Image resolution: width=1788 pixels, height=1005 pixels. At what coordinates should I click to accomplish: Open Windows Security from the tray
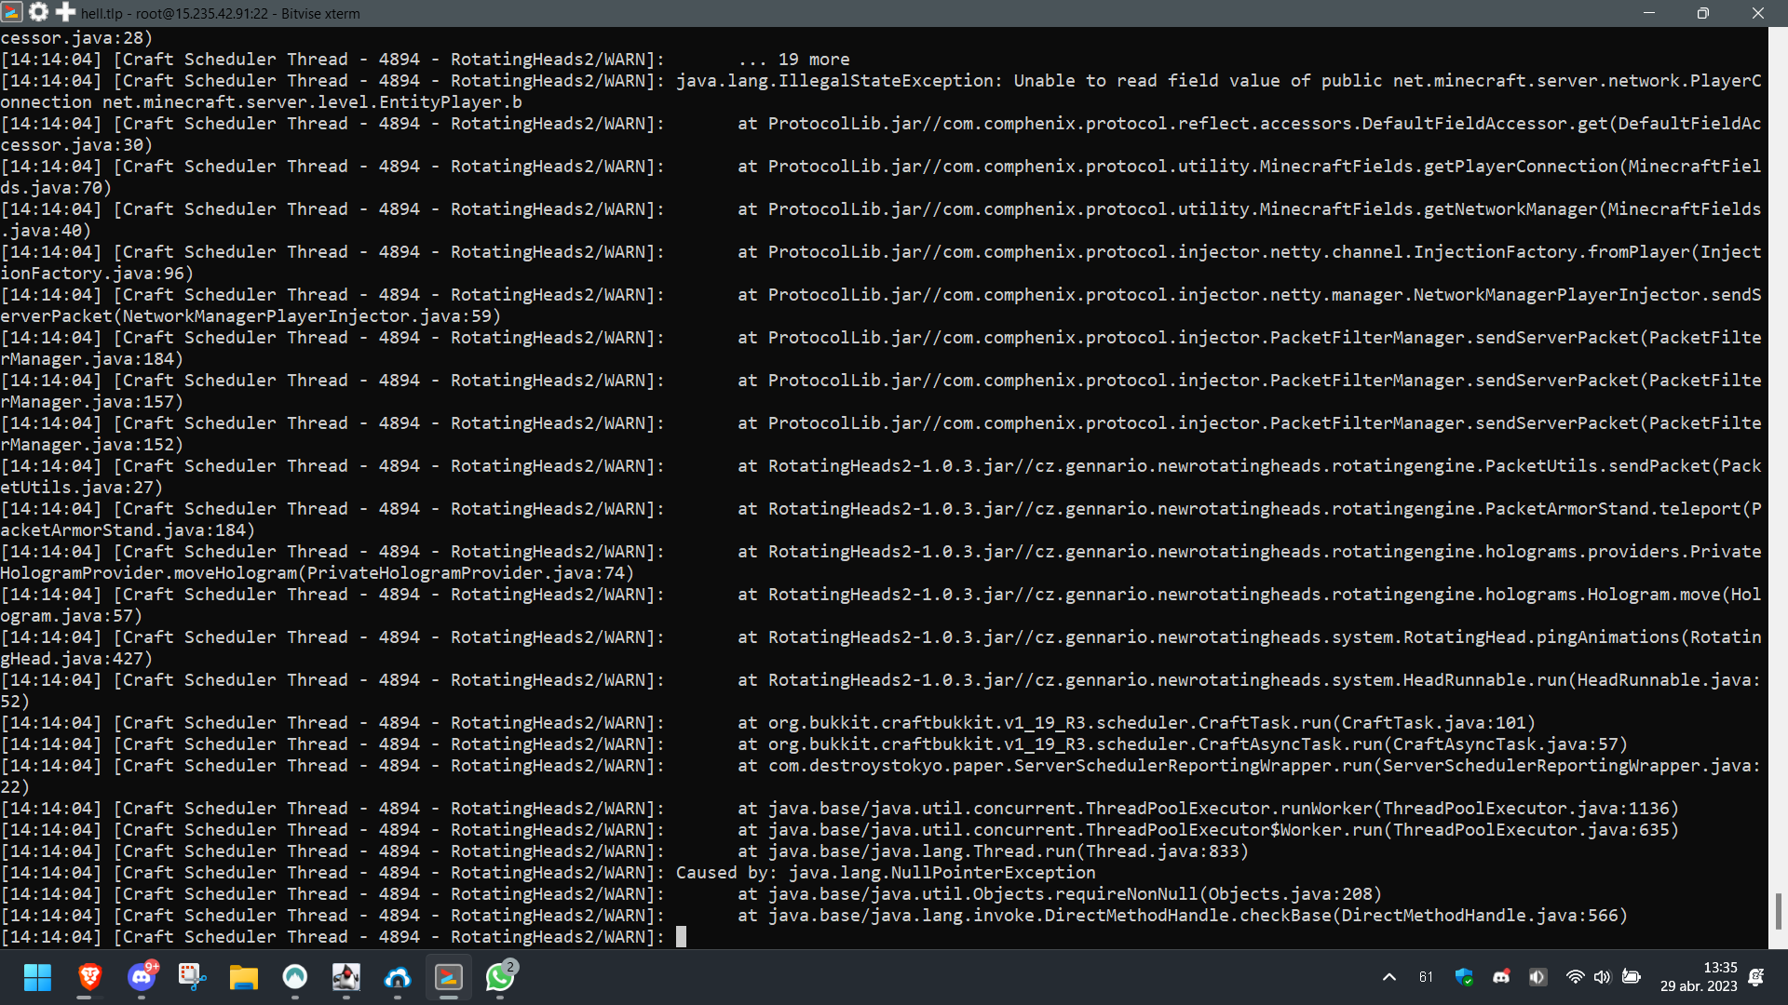(1465, 977)
